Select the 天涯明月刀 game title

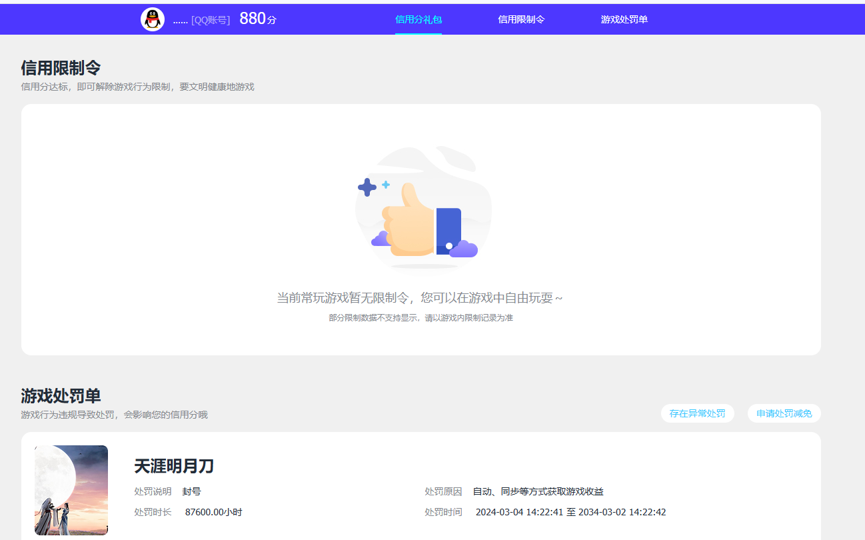pyautogui.click(x=174, y=466)
